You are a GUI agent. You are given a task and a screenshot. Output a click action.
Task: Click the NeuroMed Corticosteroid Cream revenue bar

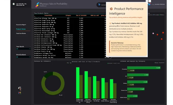click(x=111, y=89)
